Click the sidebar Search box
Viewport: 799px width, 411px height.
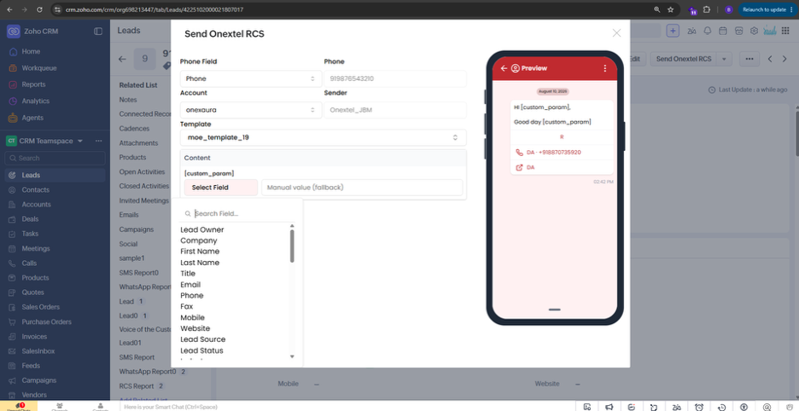(55, 159)
